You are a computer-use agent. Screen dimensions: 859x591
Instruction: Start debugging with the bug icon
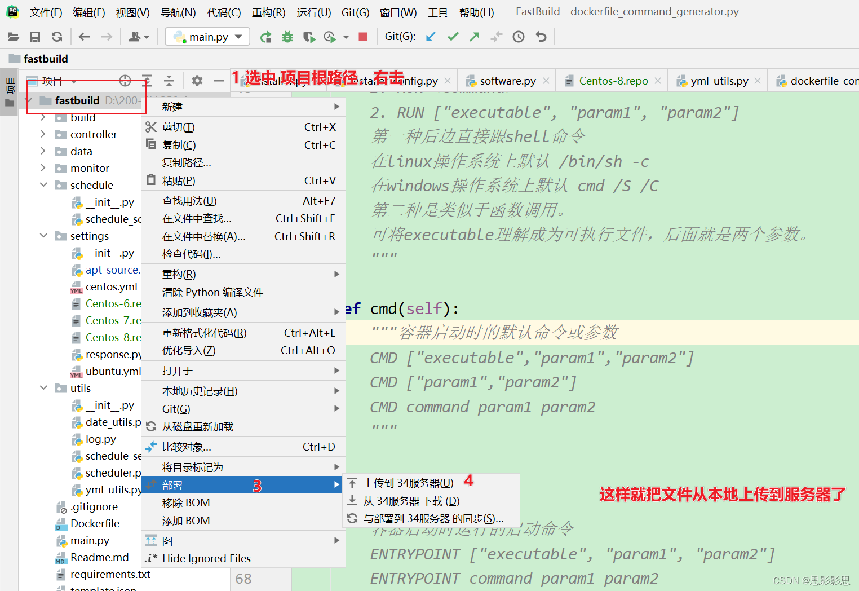(x=287, y=37)
